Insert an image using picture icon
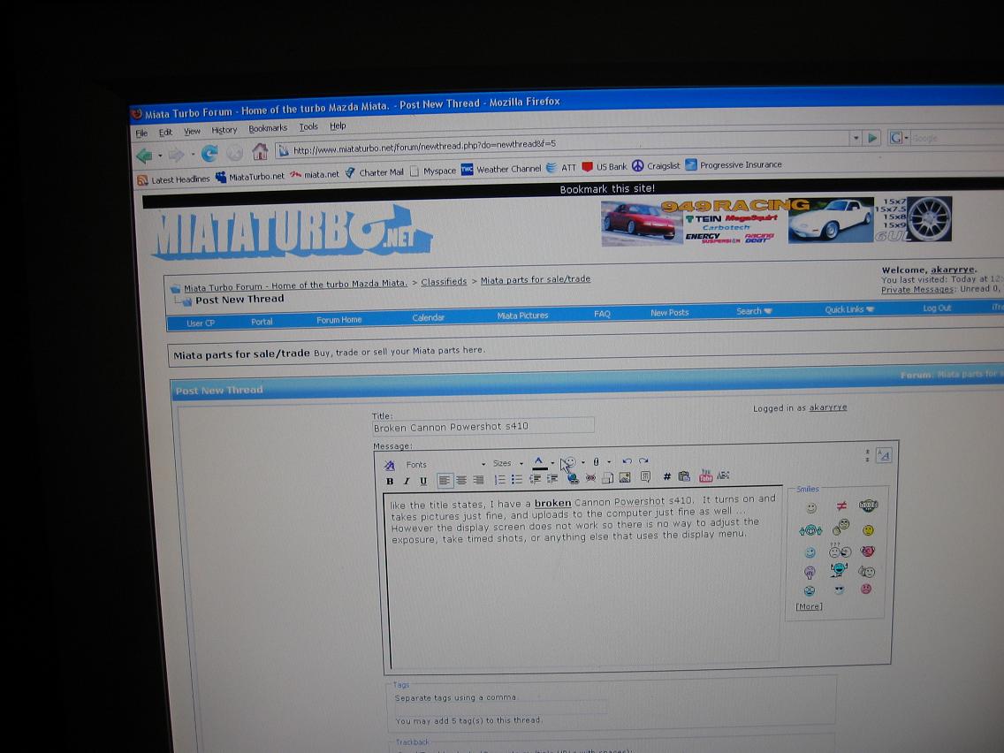 [625, 477]
